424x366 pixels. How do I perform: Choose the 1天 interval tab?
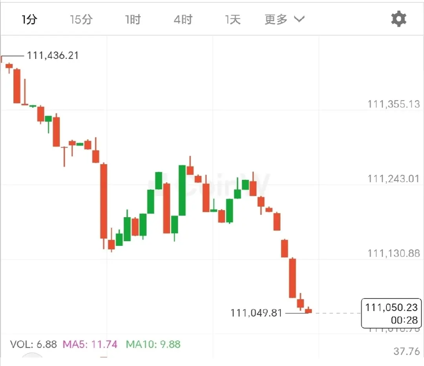233,20
